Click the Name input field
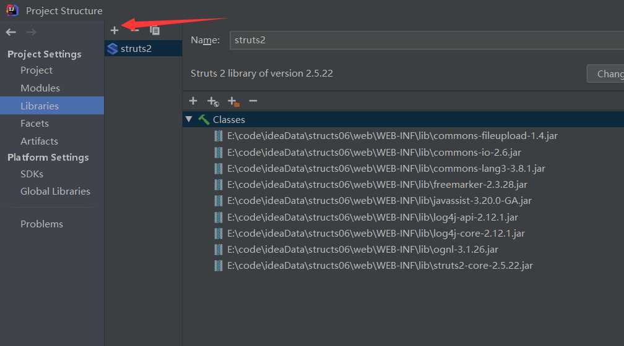 [x=427, y=40]
